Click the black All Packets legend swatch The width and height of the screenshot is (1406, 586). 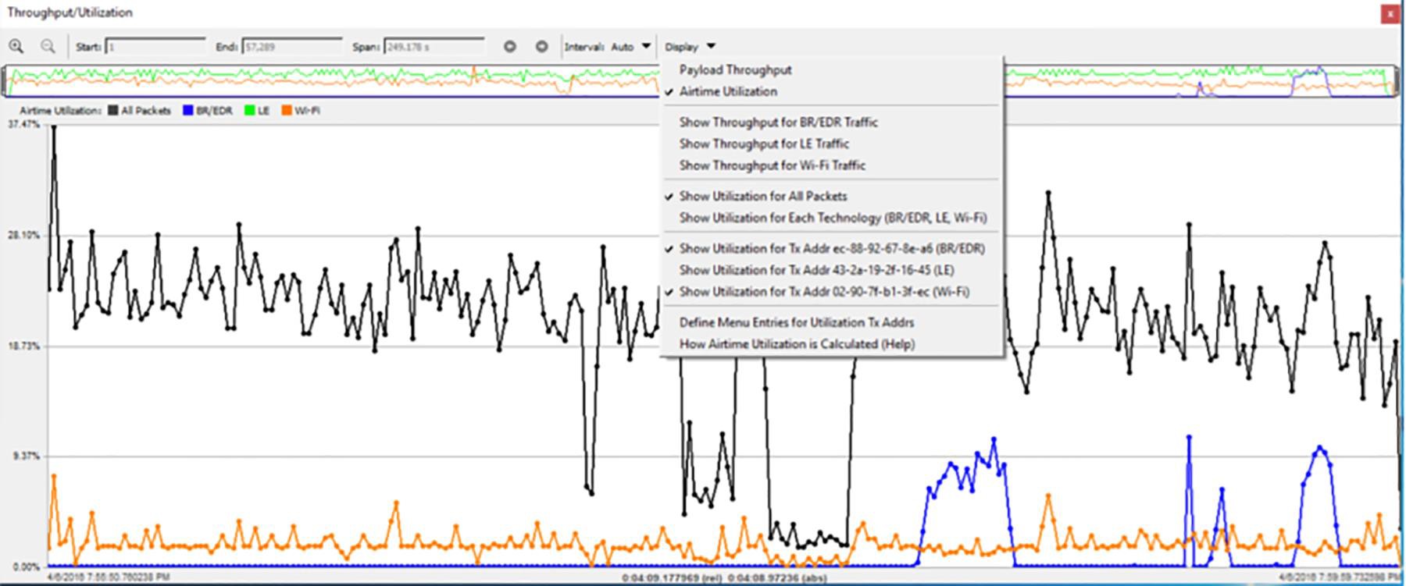click(x=113, y=111)
